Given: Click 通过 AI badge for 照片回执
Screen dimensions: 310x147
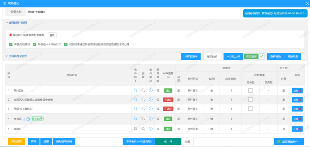Looking at the screenshot, I should [168, 91].
